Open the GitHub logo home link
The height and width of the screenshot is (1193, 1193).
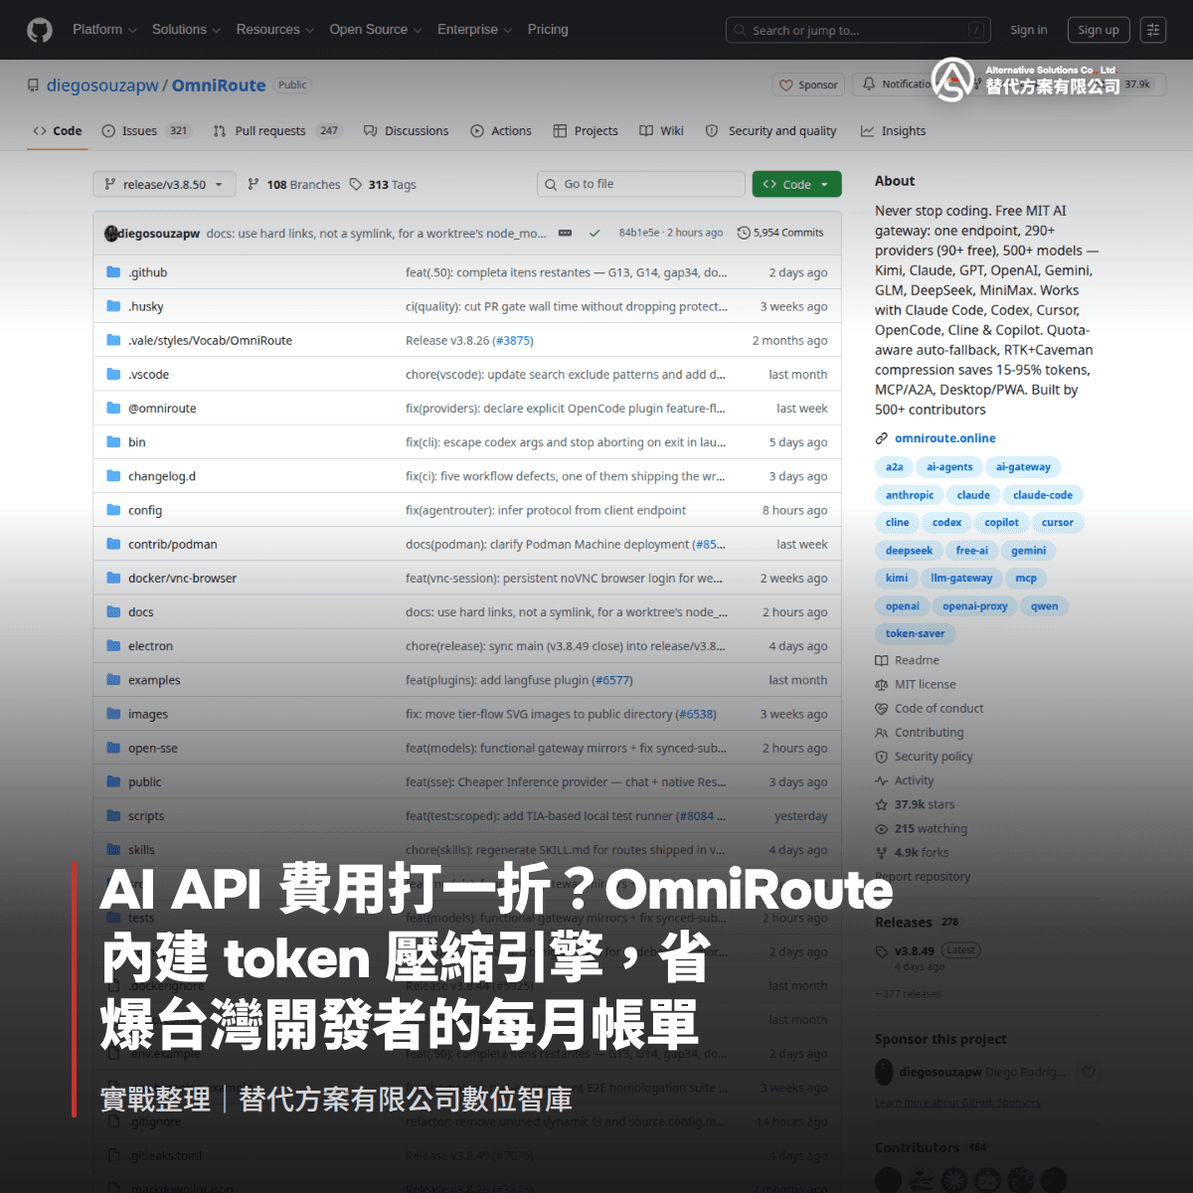tap(40, 30)
